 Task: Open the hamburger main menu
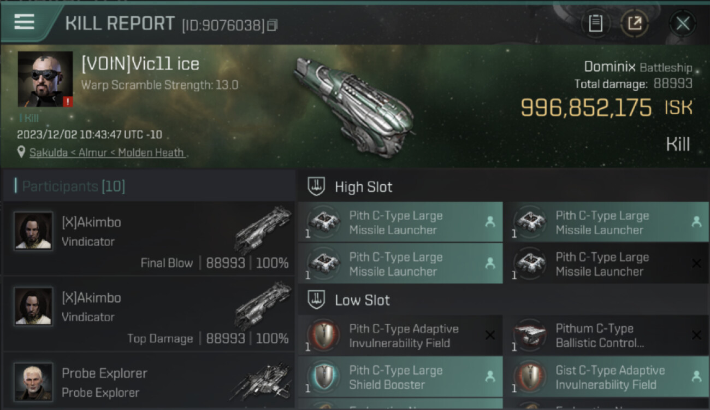[25, 22]
